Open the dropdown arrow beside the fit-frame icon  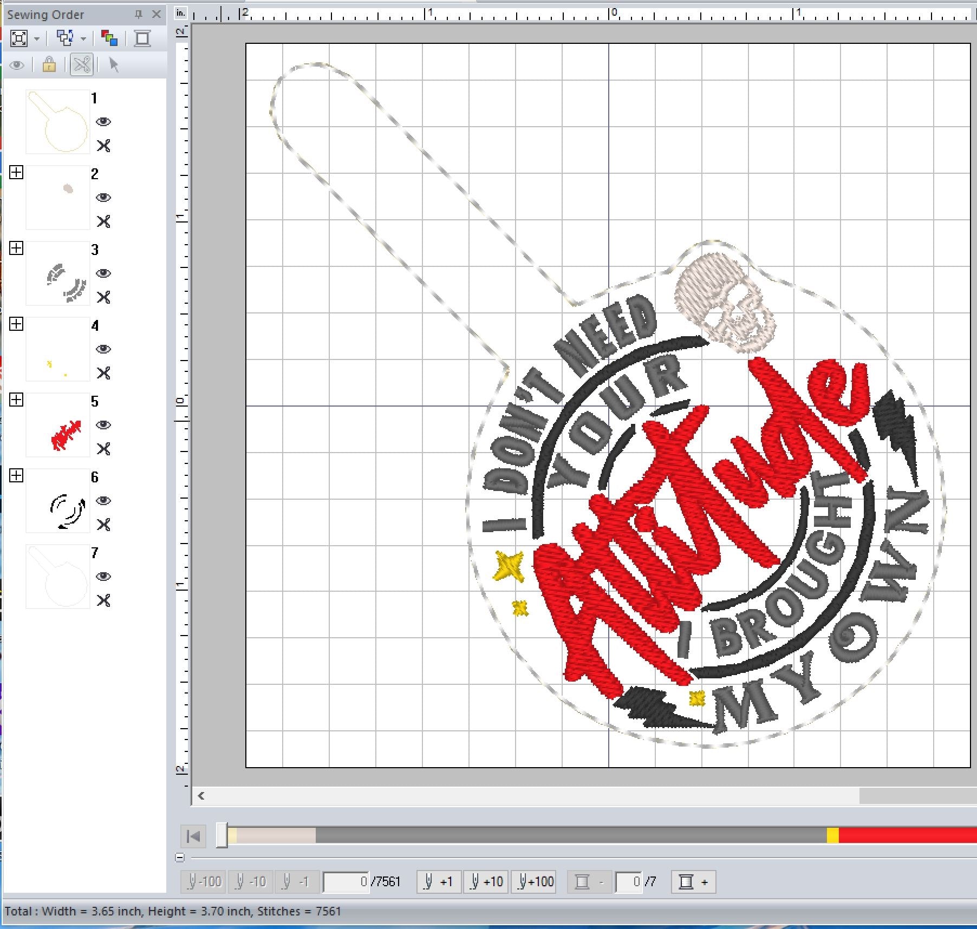tap(37, 39)
